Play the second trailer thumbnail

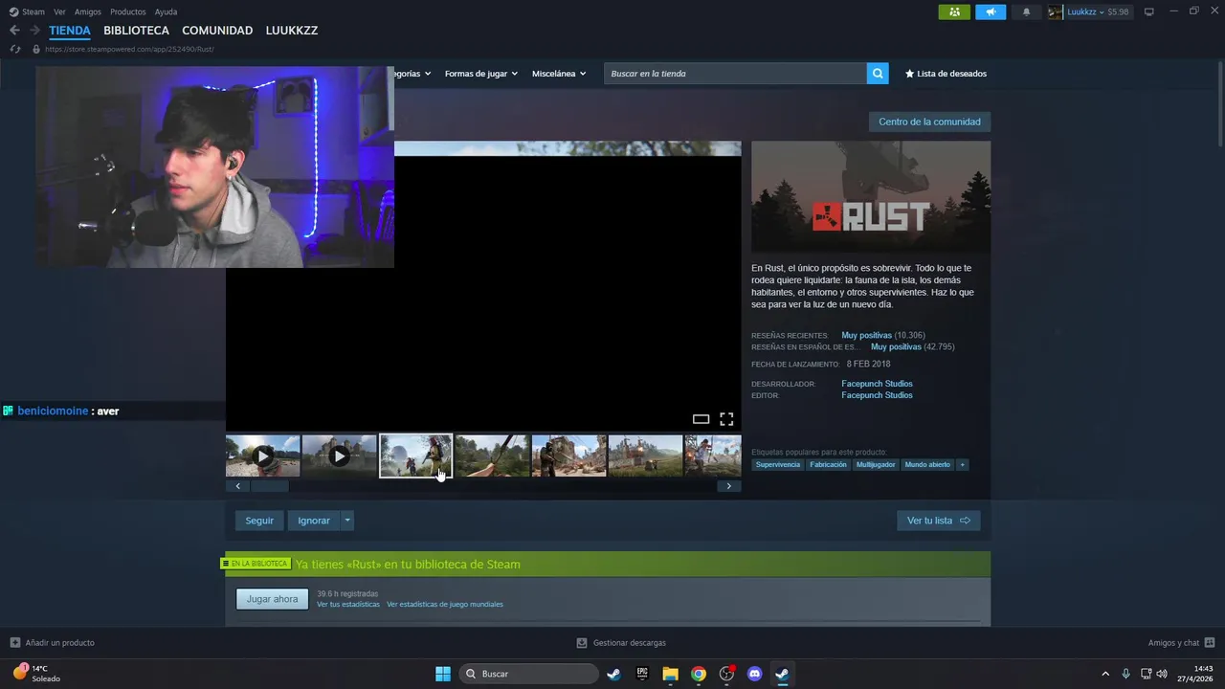point(339,456)
